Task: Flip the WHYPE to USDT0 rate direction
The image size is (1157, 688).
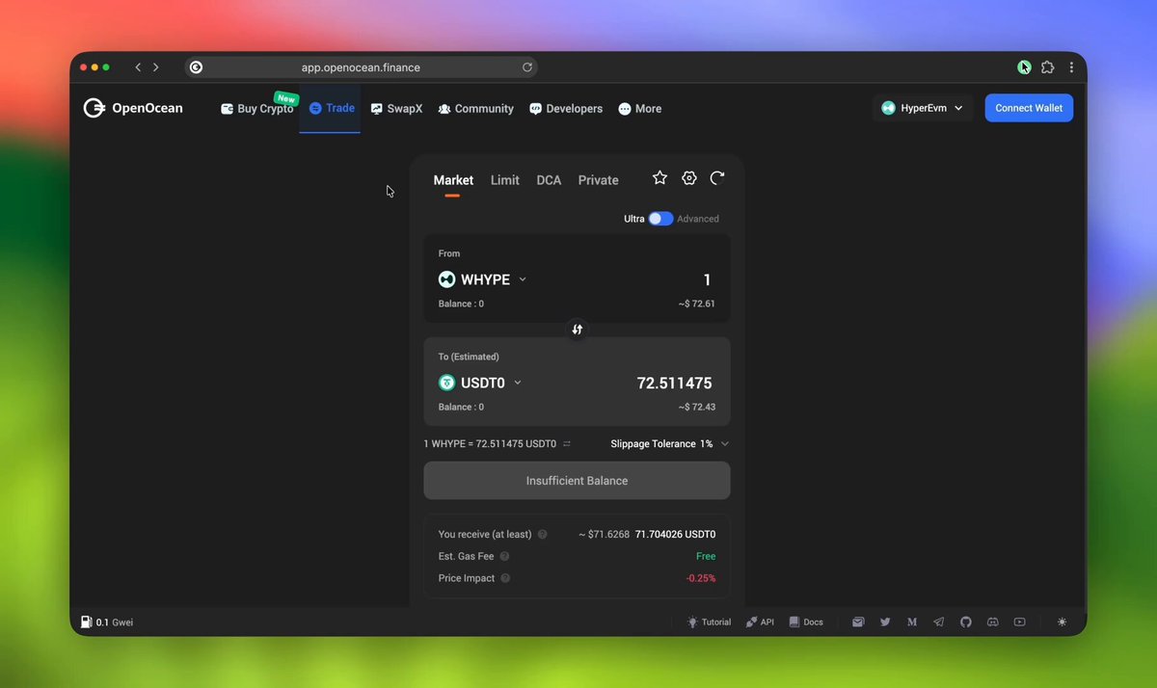Action: [x=567, y=444]
